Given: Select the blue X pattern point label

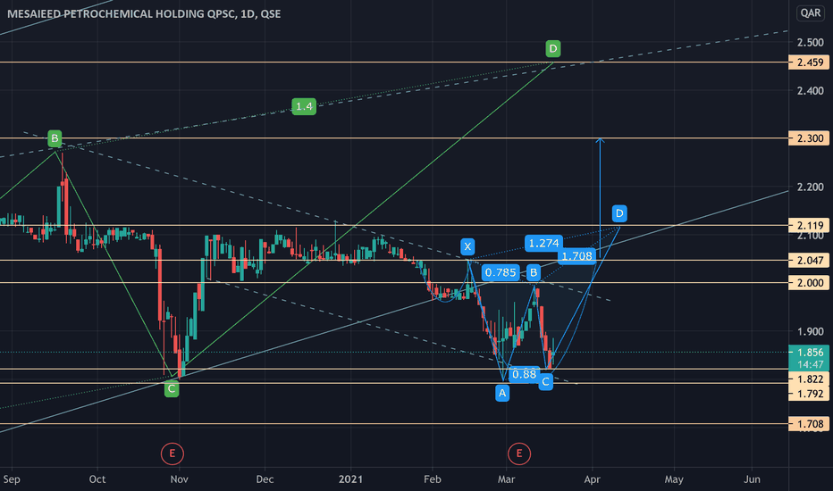Looking at the screenshot, I should (x=467, y=246).
